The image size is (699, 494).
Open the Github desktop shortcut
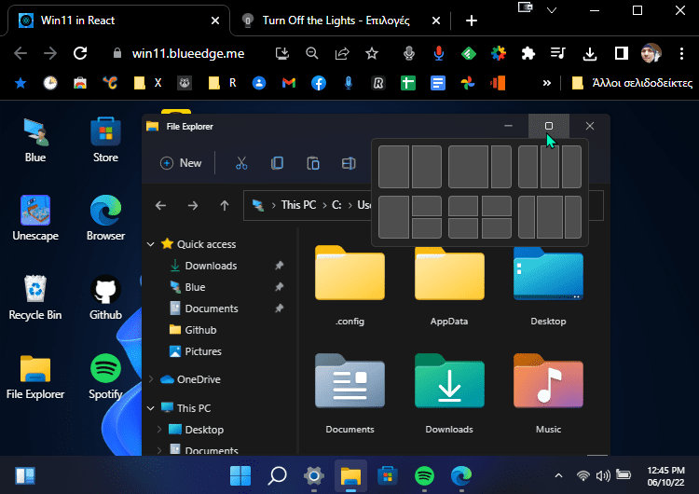coord(105,298)
